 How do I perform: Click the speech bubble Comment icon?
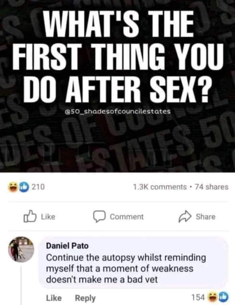(99, 216)
